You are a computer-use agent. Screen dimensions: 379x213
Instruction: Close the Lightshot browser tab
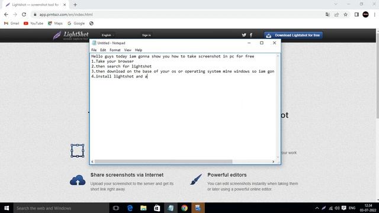pos(65,5)
